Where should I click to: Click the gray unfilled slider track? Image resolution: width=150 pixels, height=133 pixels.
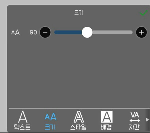coord(112,32)
